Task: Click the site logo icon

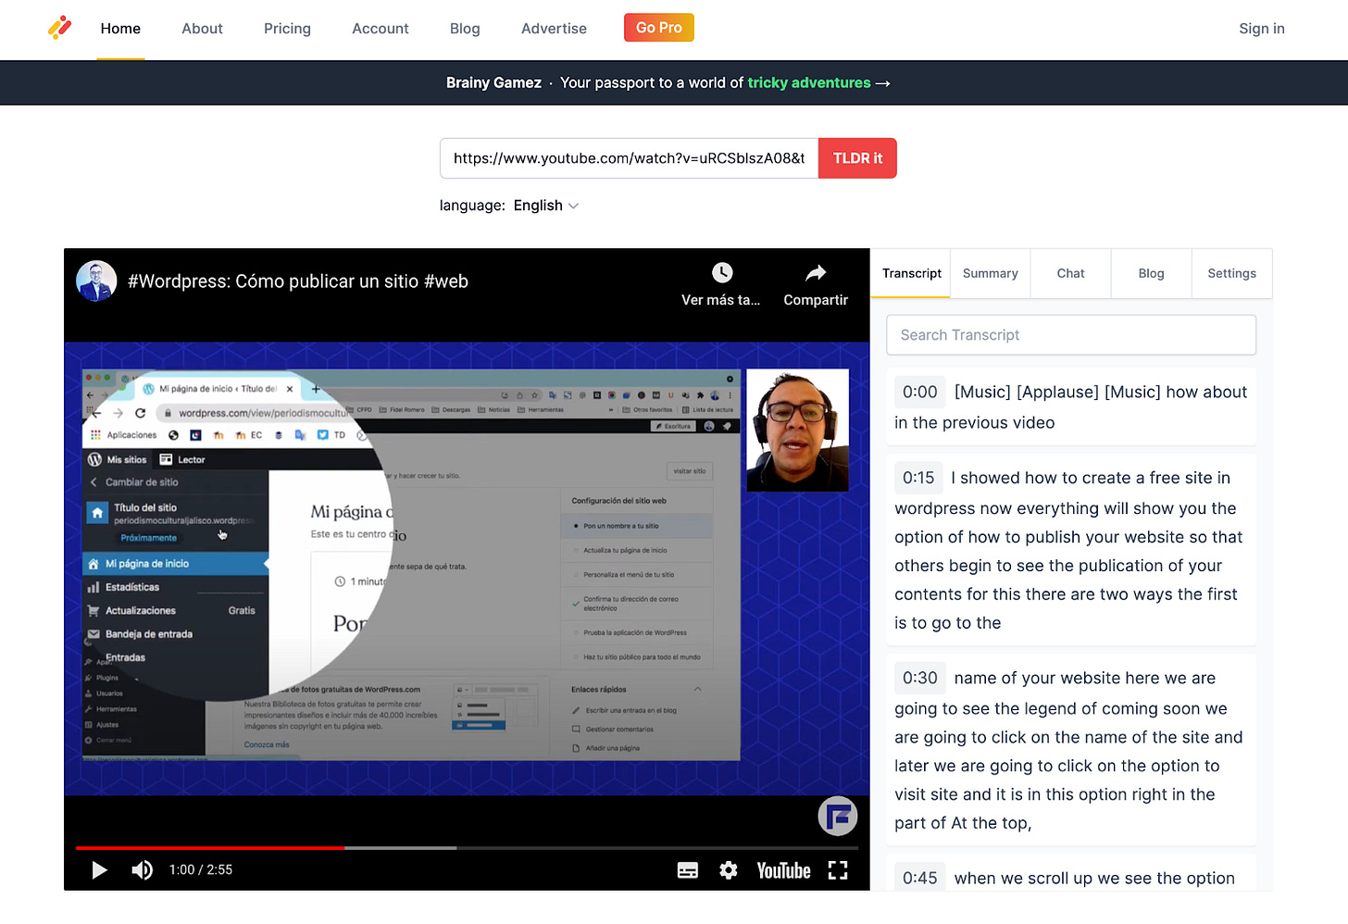Action: pos(60,28)
